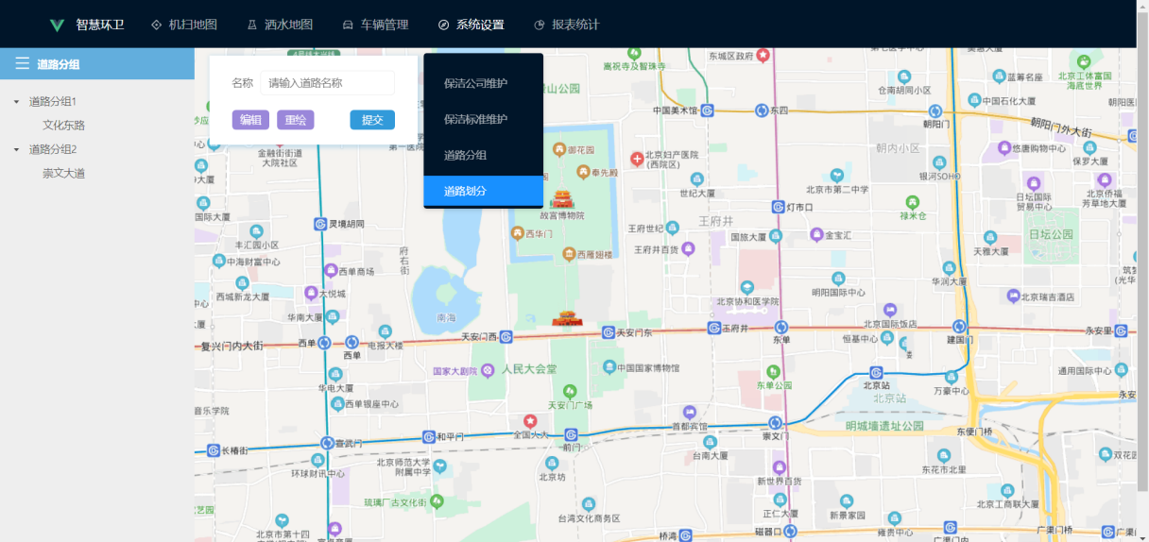Image resolution: width=1149 pixels, height=542 pixels.
Task: Open 车辆管理 navigation item
Action: tap(374, 25)
